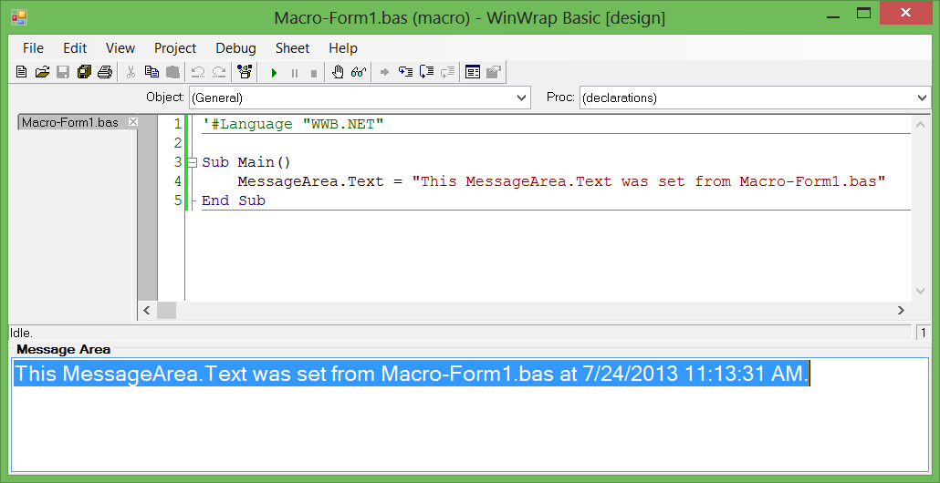Open the Object dropdown showing (General)
Screen dimensions: 940x483
coord(360,98)
